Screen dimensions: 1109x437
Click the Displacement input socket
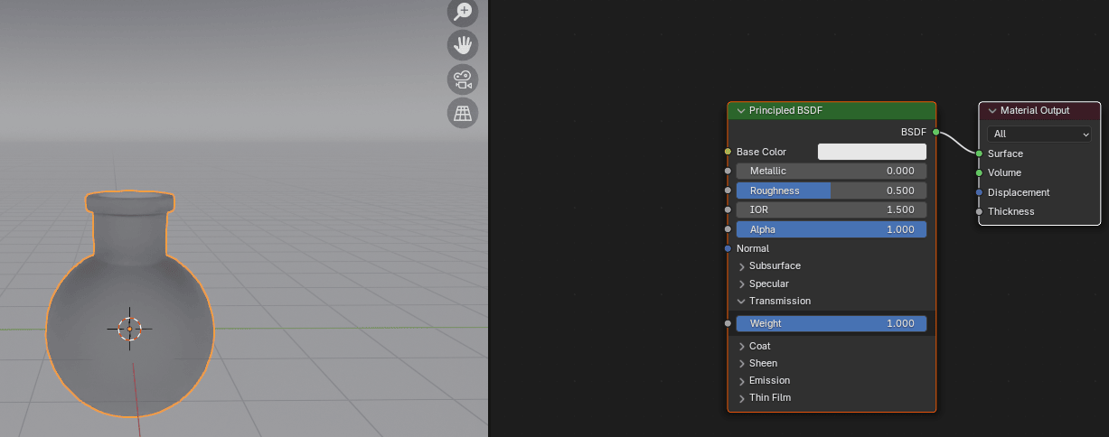(979, 192)
